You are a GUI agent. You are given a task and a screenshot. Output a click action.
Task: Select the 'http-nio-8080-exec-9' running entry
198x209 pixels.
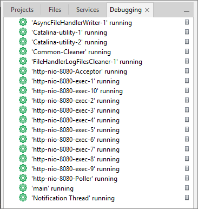click(75, 169)
